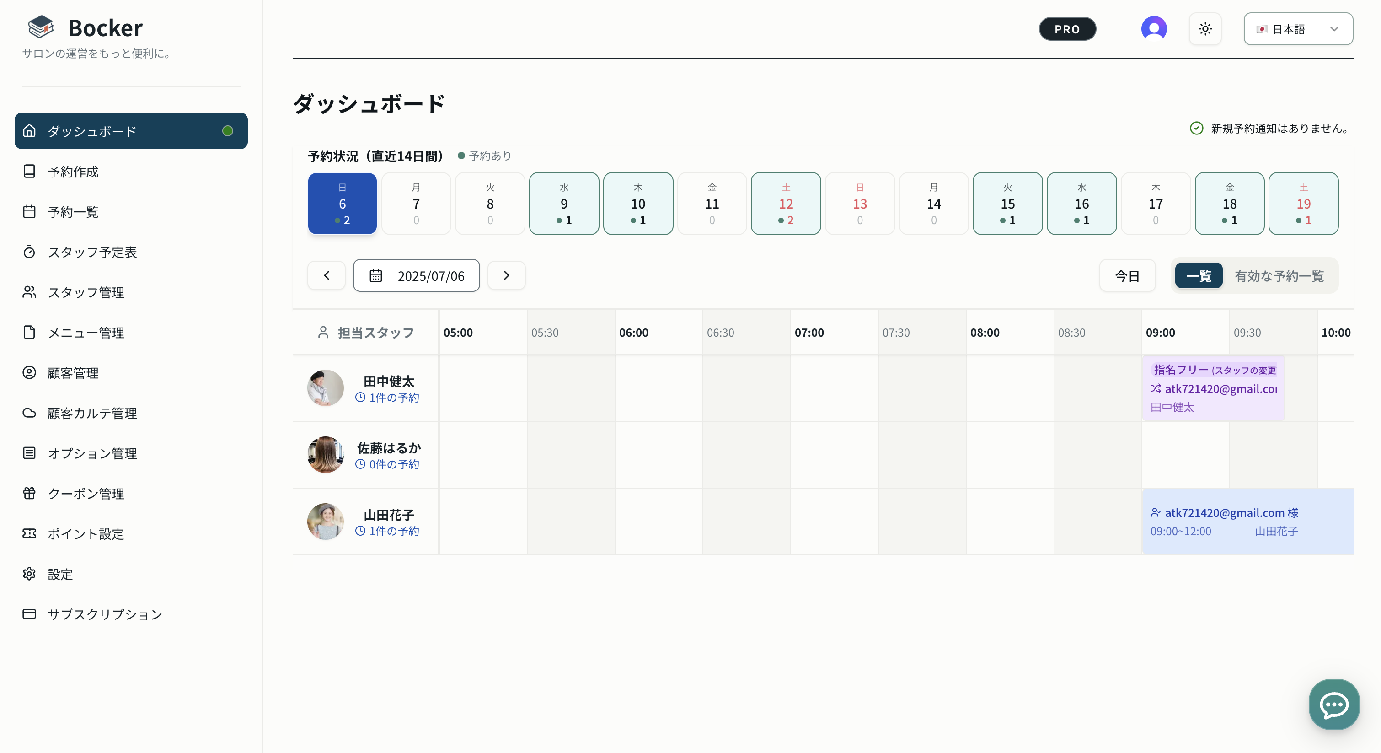
Task: Click the gear icon beside 設定
Action: coord(29,574)
